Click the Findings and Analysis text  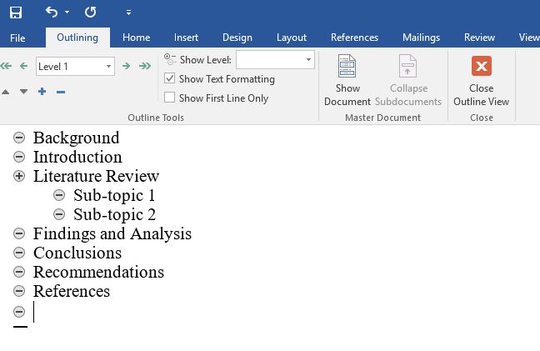point(112,234)
